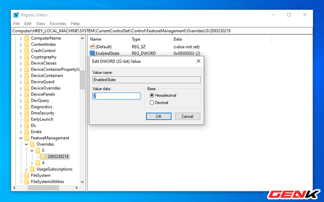
Task: Click the REG_SZ type cell
Action: tap(138, 47)
